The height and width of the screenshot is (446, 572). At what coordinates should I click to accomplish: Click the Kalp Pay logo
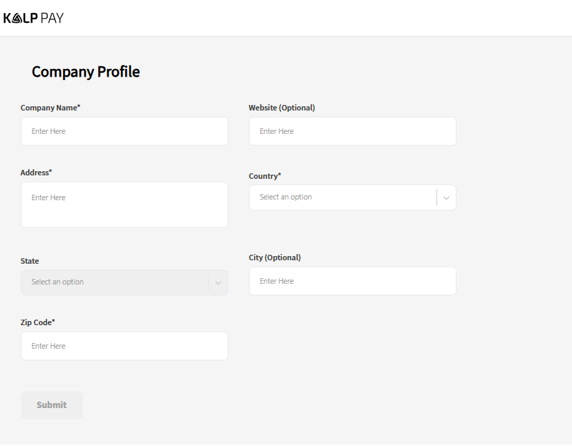[33, 18]
